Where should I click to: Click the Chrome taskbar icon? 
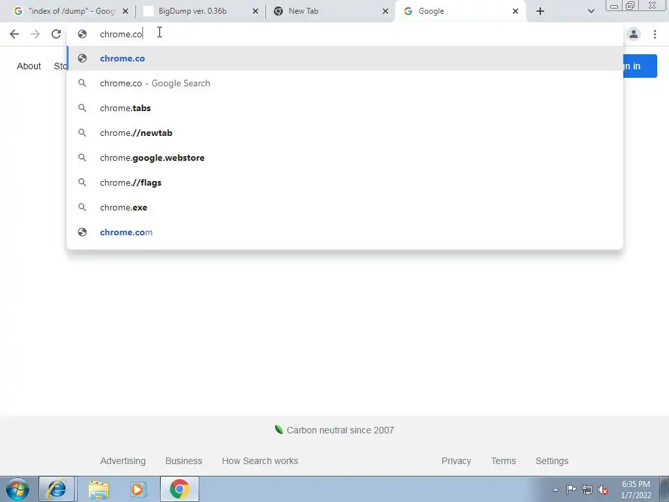(179, 489)
